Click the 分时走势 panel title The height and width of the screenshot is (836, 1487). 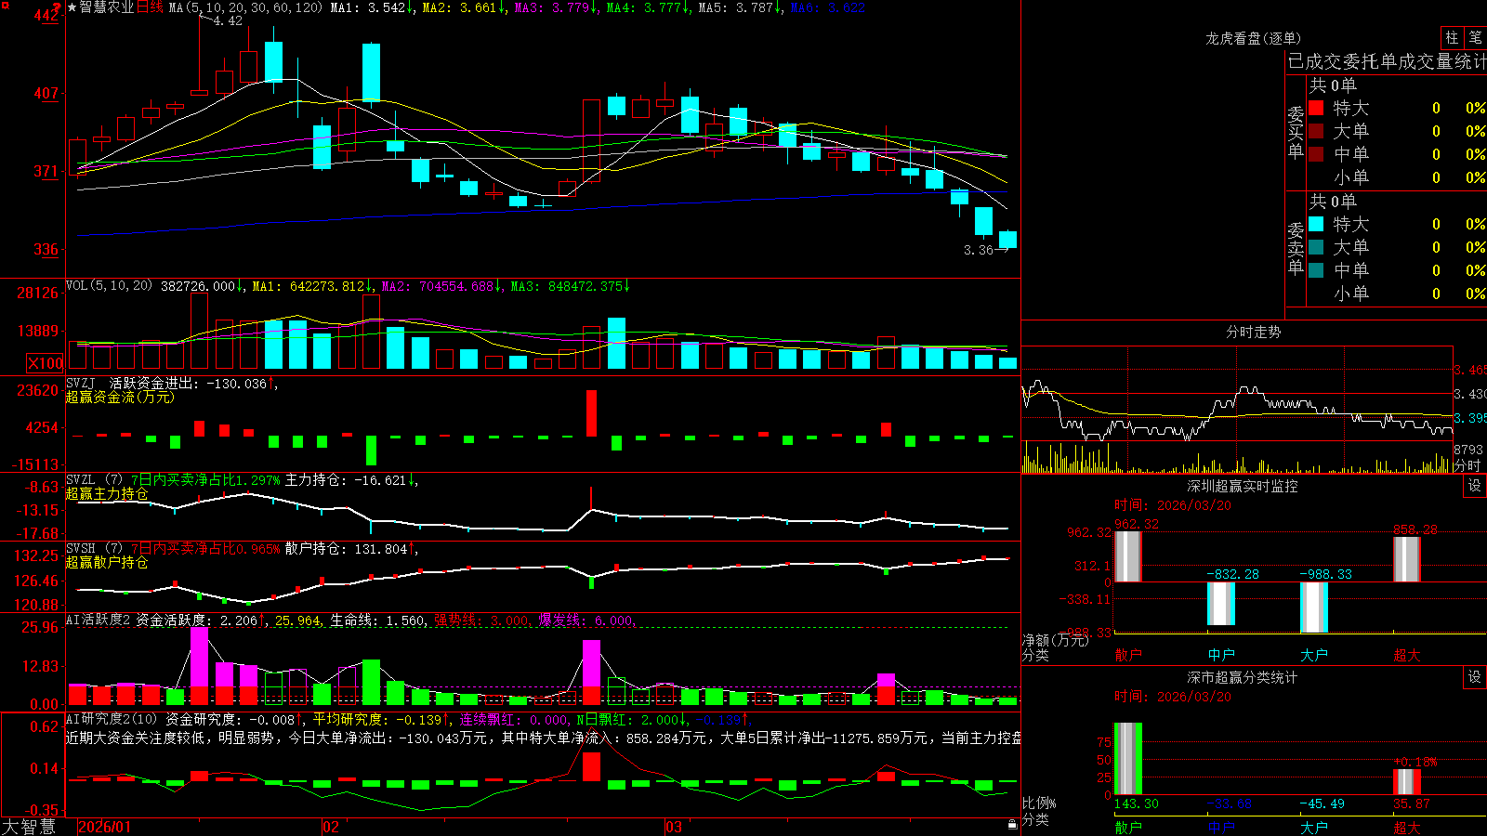(x=1254, y=332)
